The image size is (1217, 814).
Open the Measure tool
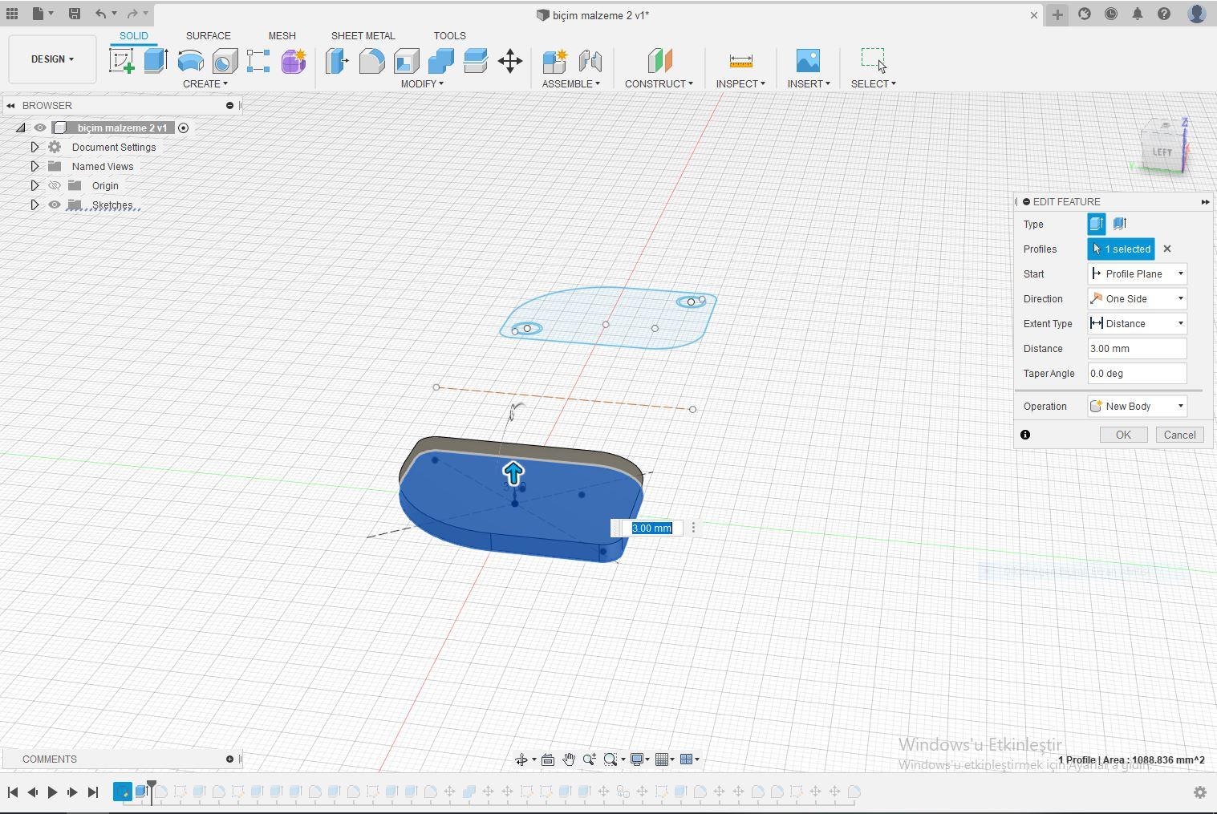pos(740,61)
